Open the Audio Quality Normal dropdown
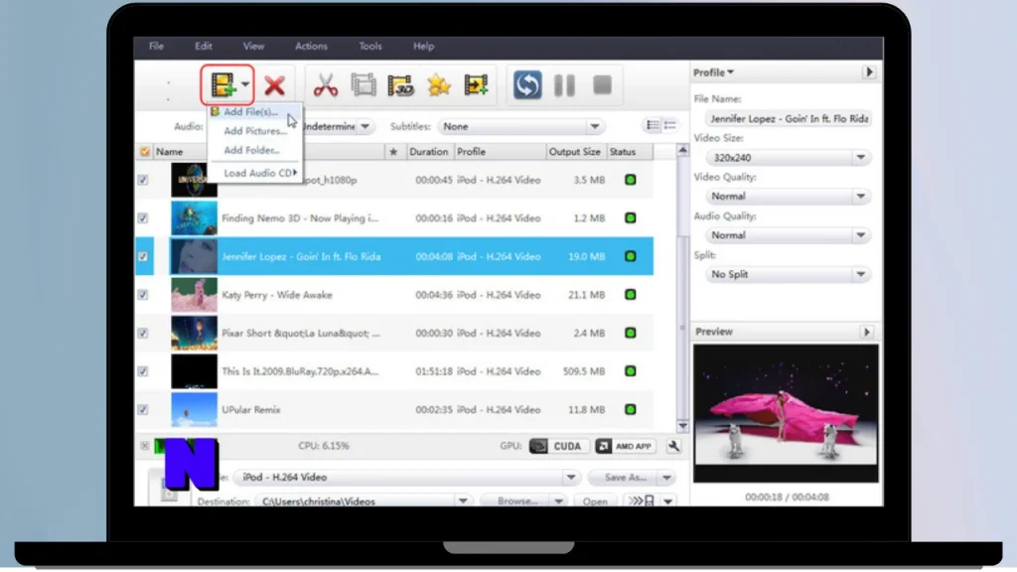 pos(788,235)
